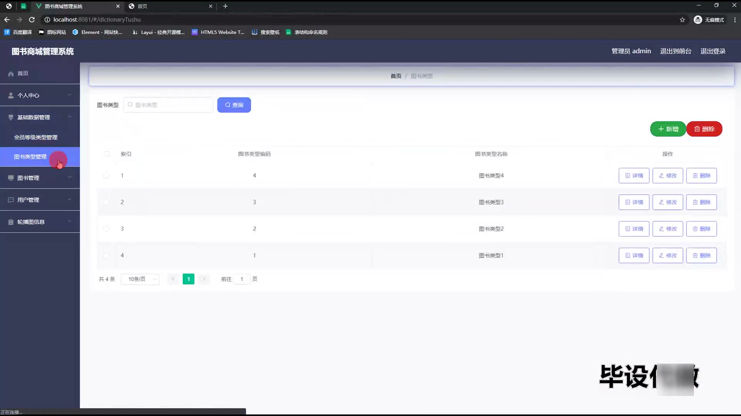The height and width of the screenshot is (416, 741).
Task: Click the blue 查询 button
Action: (x=234, y=105)
